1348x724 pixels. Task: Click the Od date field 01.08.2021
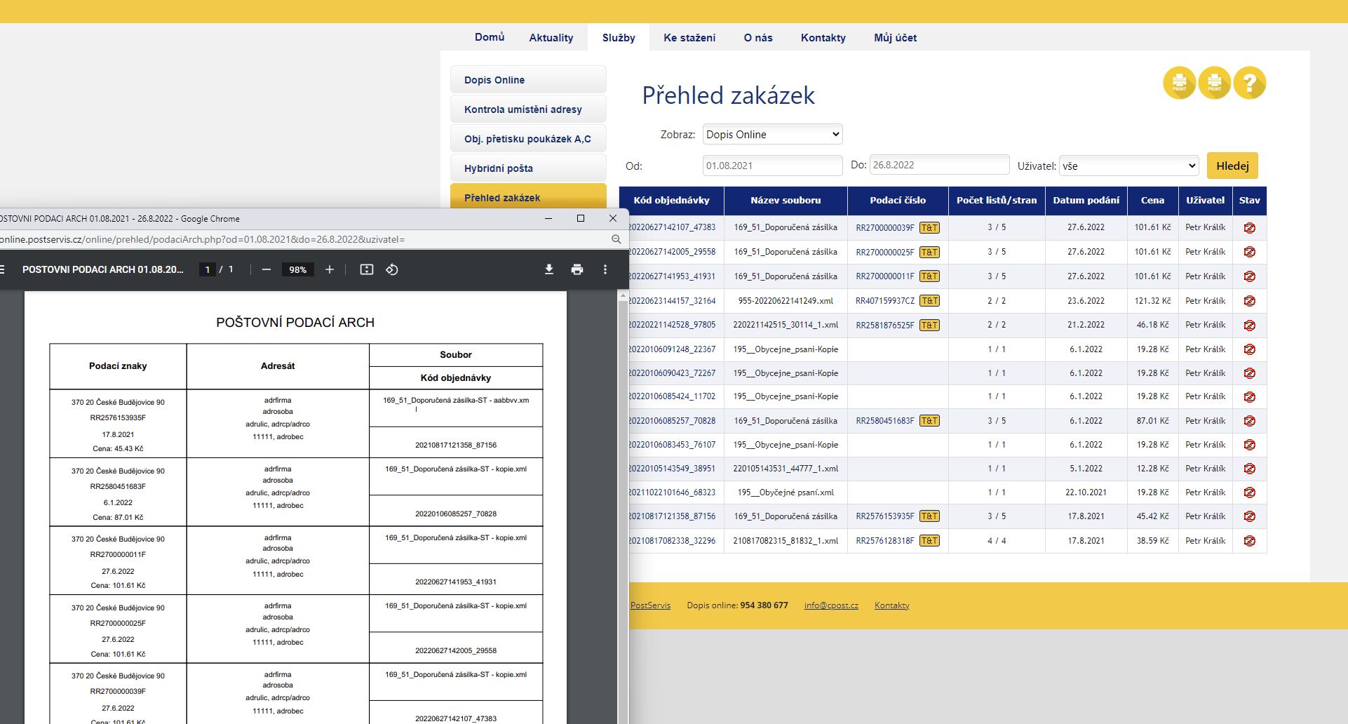click(772, 166)
